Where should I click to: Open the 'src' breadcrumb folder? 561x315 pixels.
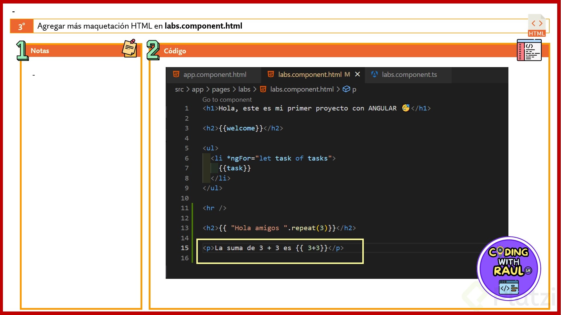[179, 89]
